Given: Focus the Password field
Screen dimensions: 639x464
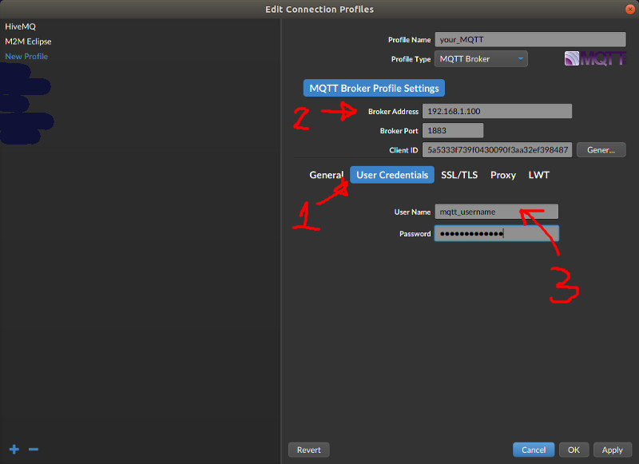Looking at the screenshot, I should coord(496,233).
